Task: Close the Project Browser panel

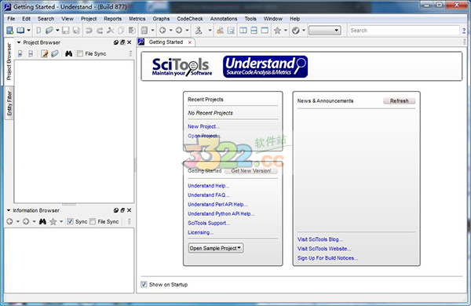Action: coord(130,42)
